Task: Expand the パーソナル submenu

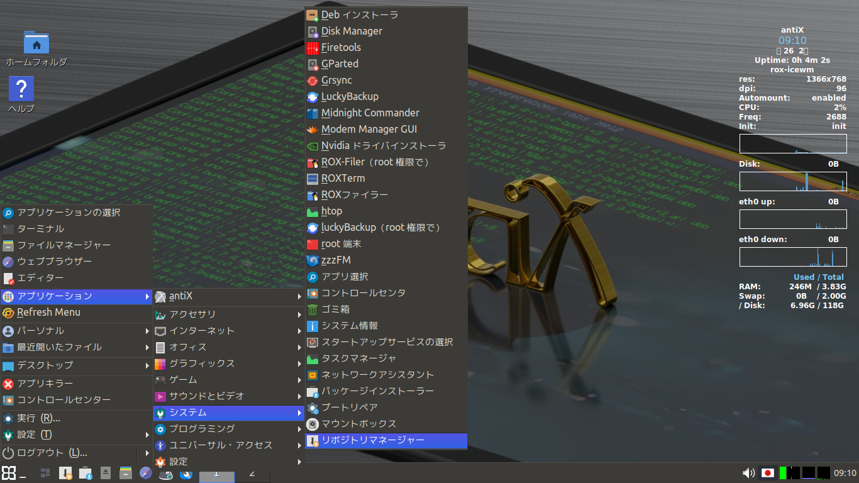Action: [x=77, y=331]
